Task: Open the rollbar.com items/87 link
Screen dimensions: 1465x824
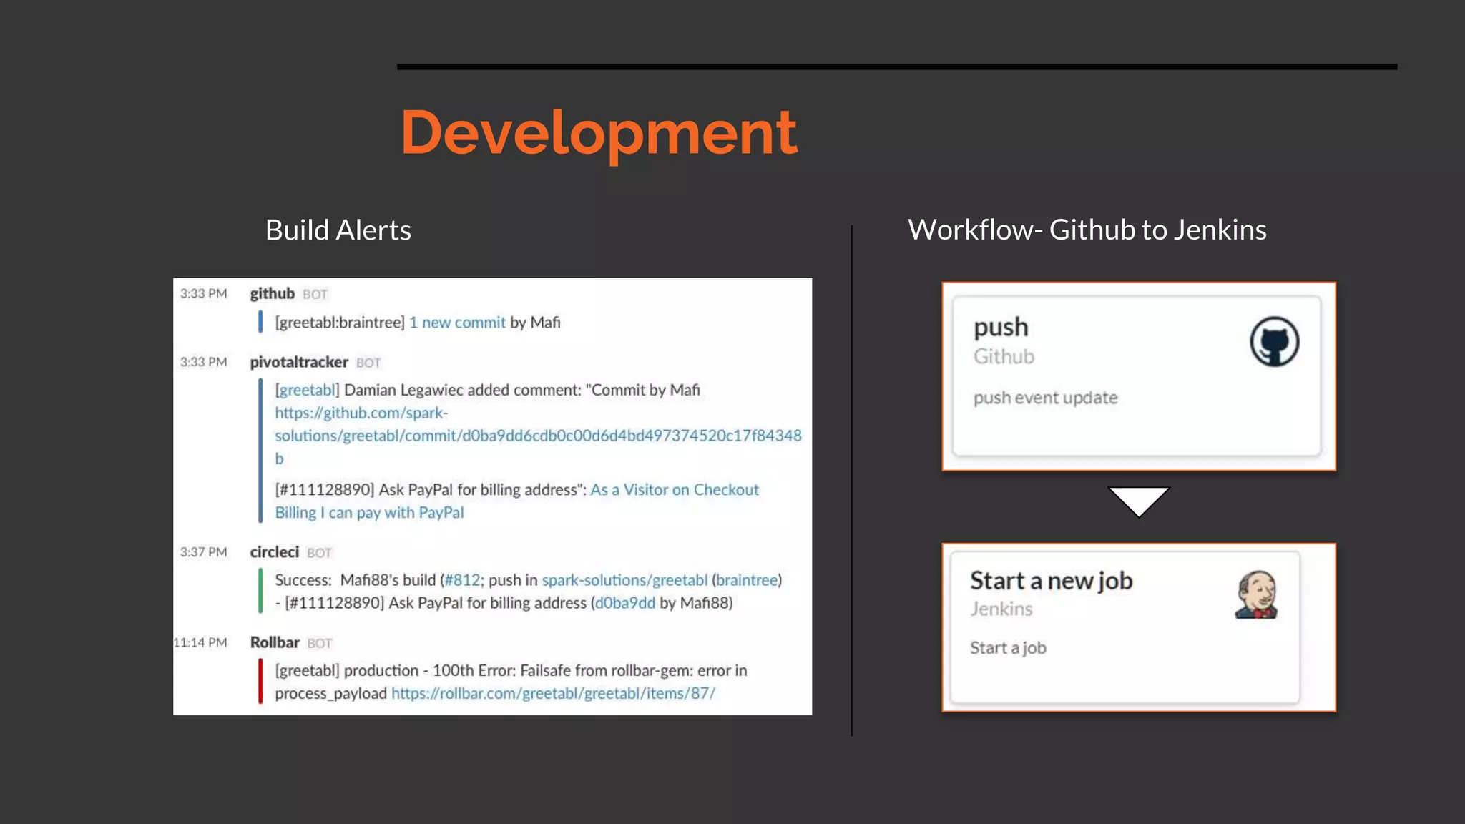Action: coord(552,693)
